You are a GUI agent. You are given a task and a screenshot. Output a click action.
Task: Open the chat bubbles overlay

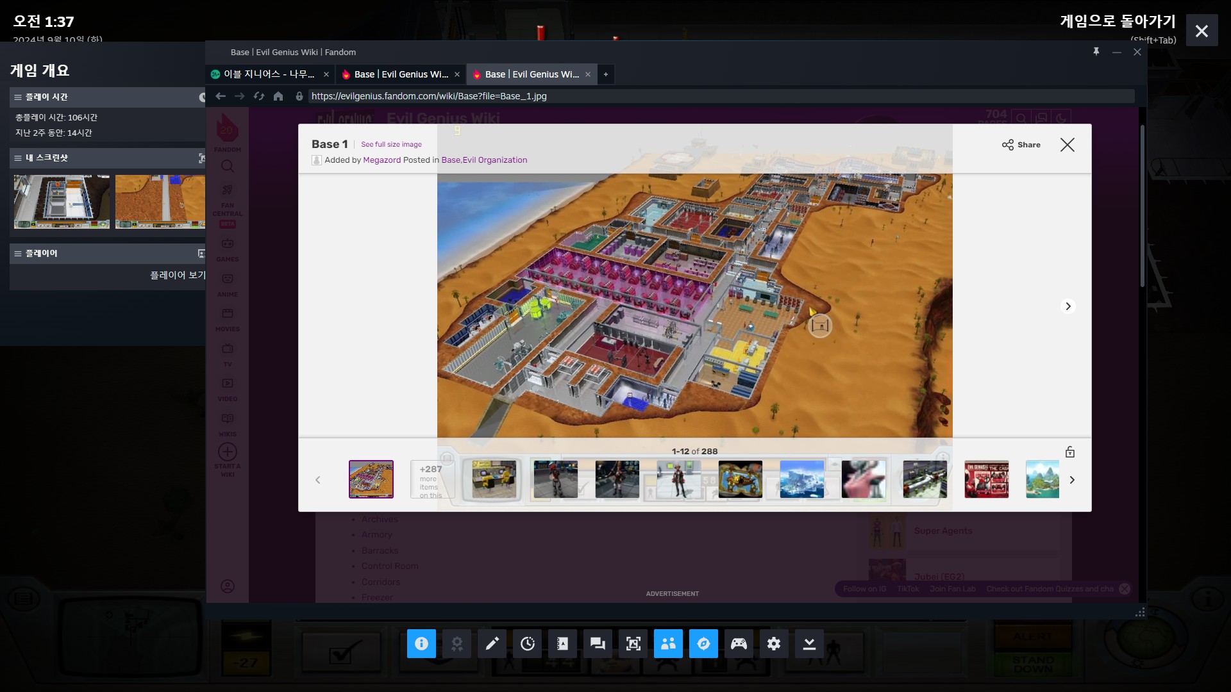[598, 643]
